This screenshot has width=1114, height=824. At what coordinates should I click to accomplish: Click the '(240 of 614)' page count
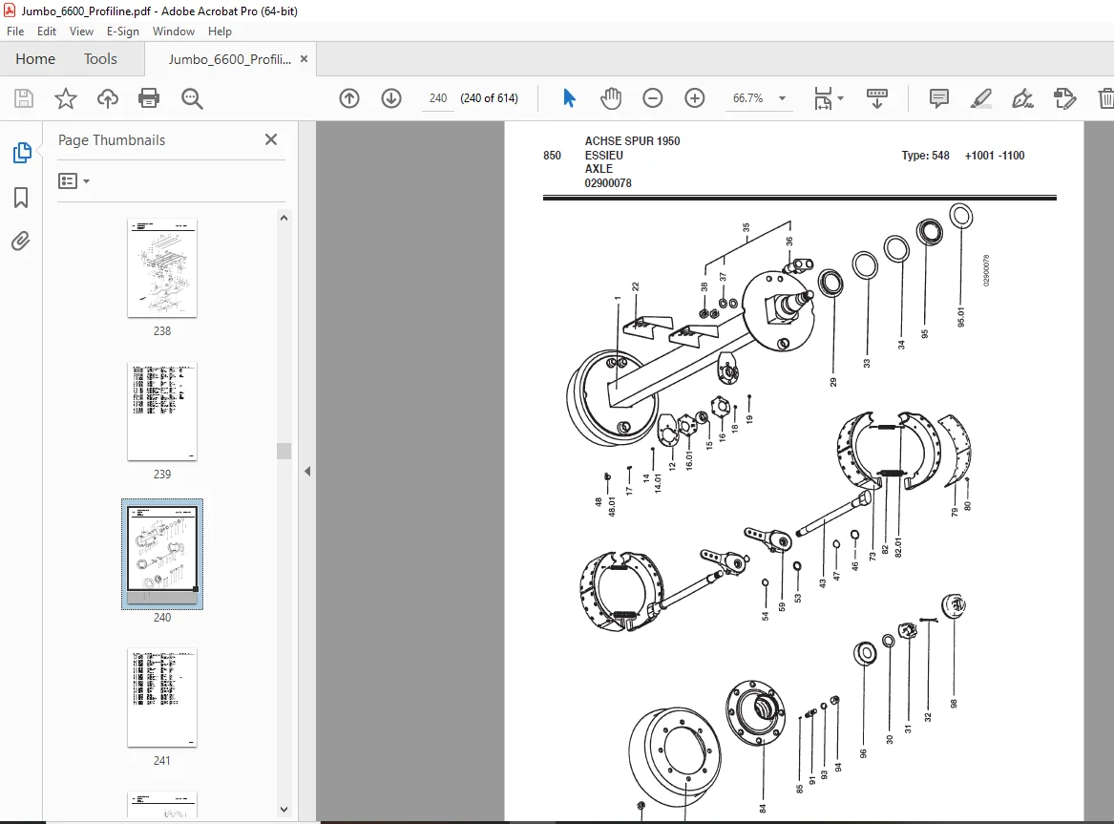coord(490,98)
